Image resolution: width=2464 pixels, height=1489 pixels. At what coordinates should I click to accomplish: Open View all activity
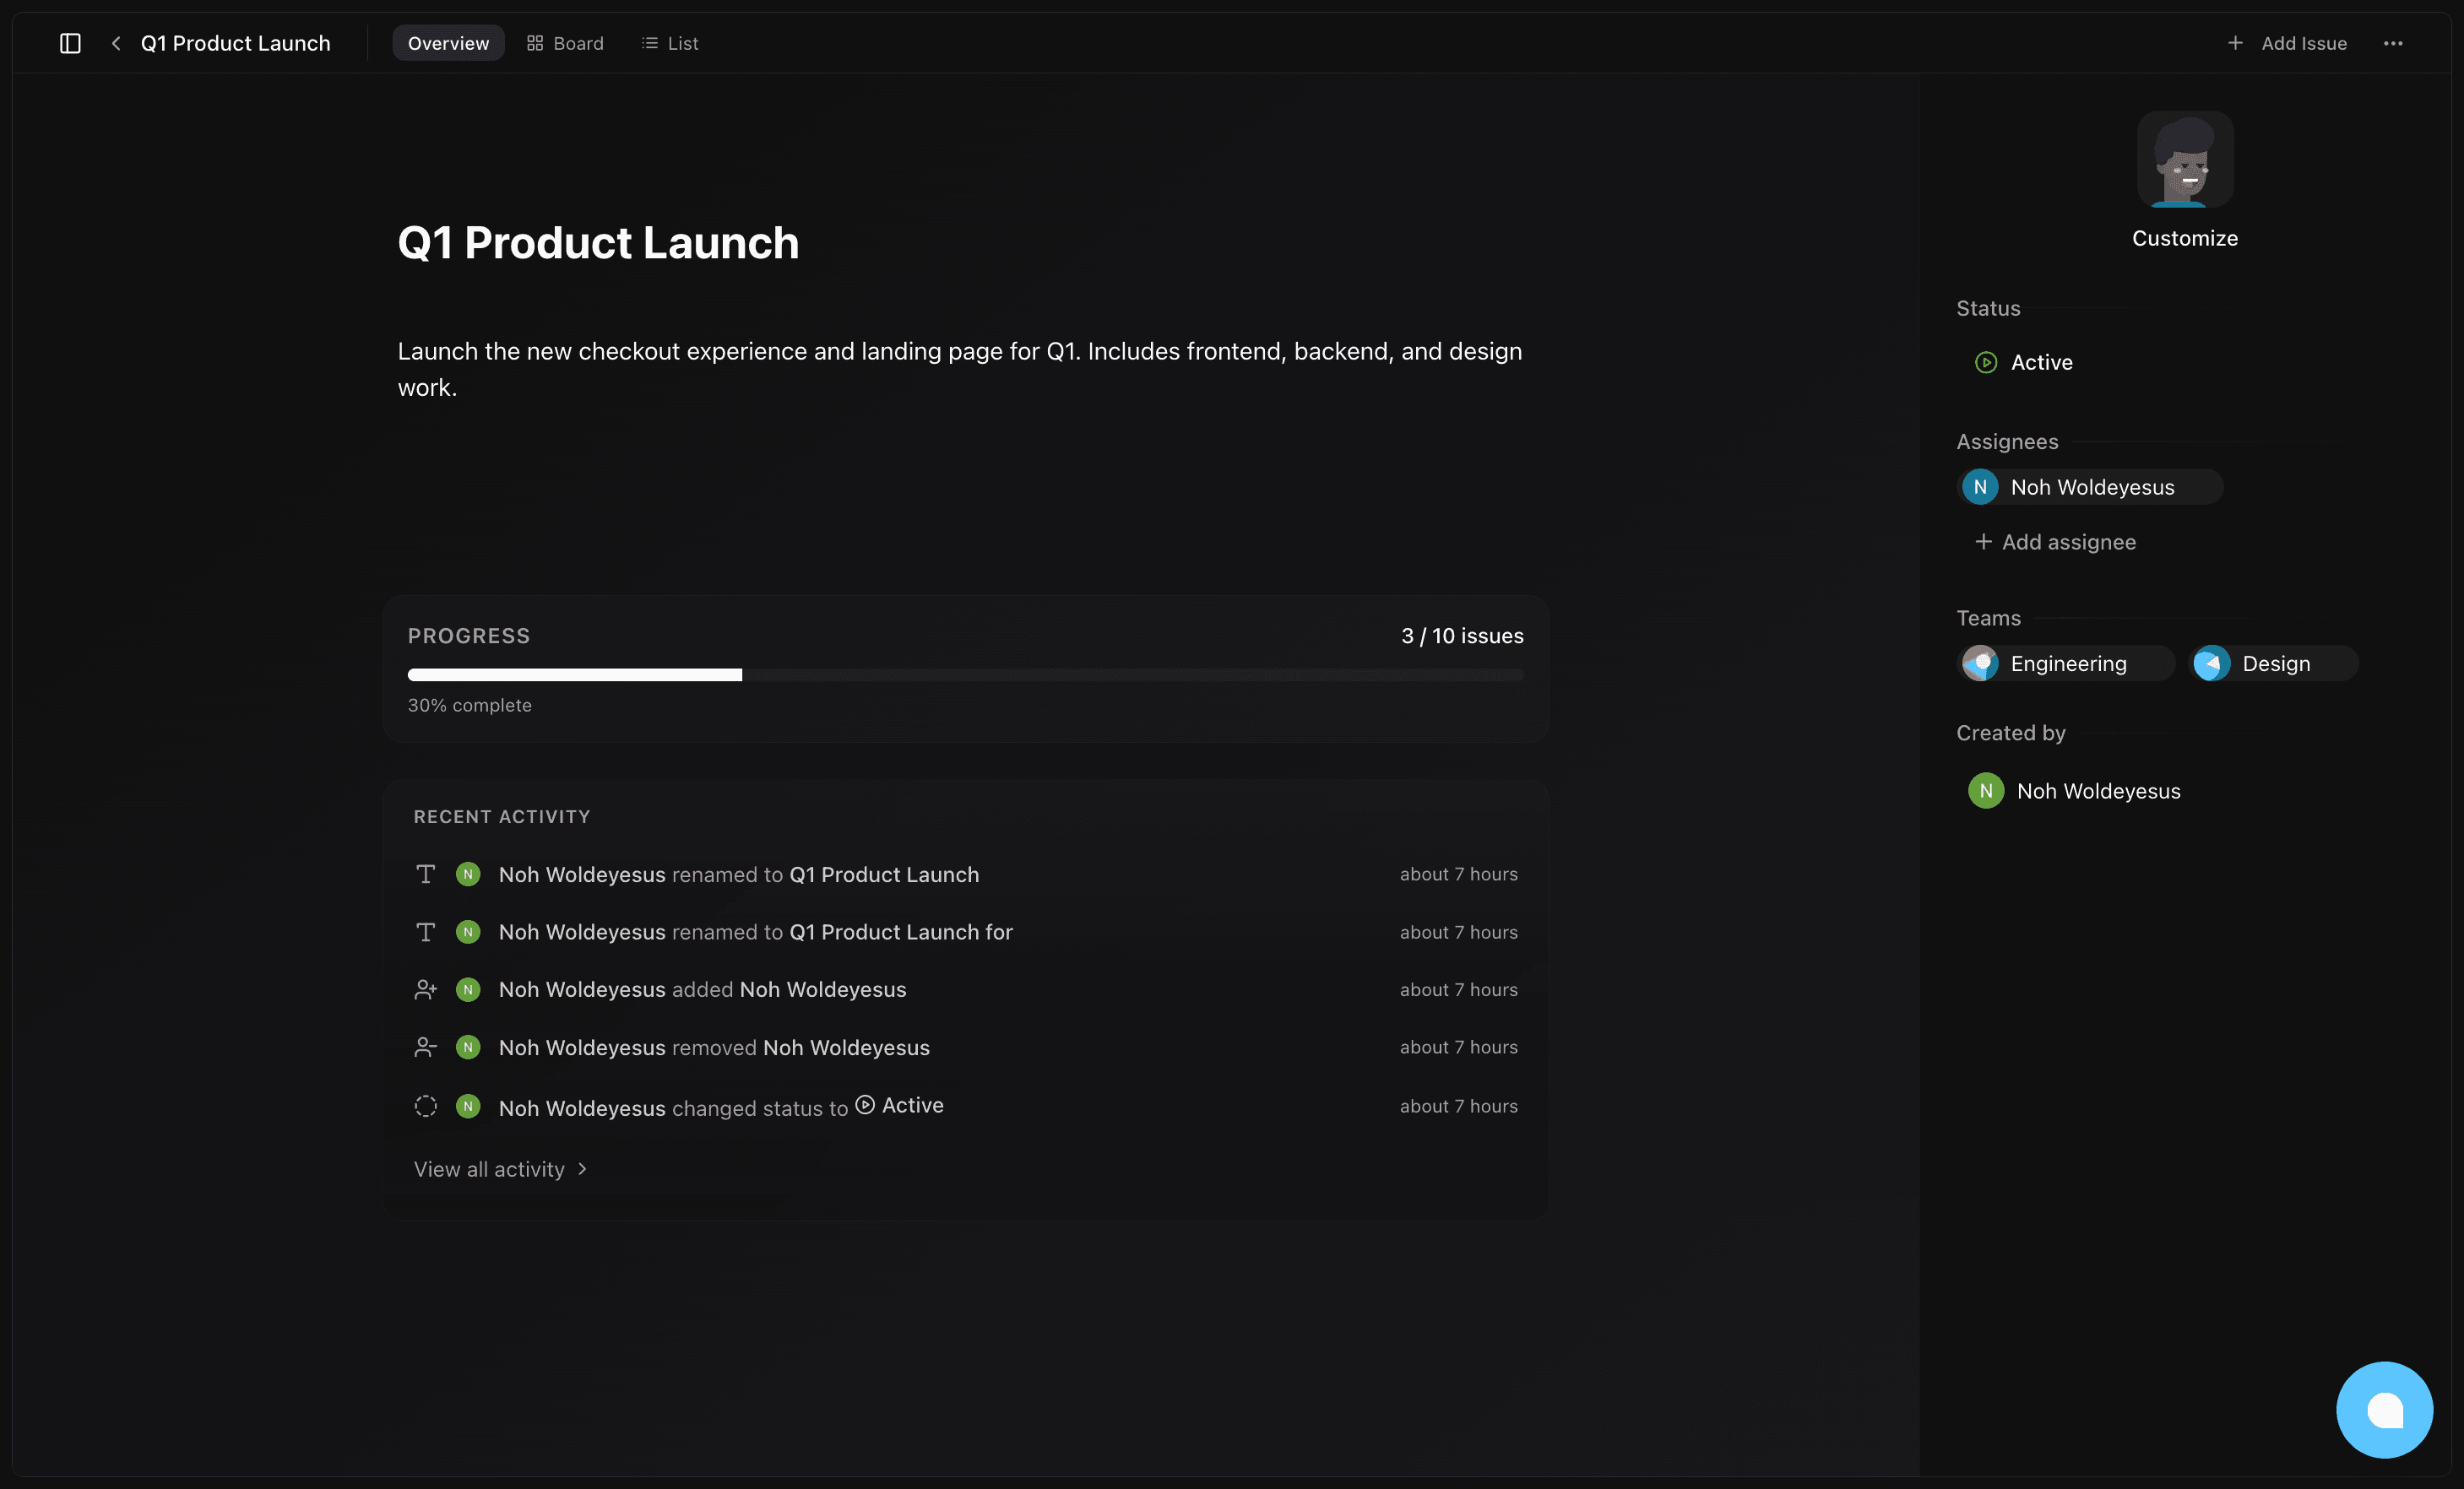[x=489, y=1168]
